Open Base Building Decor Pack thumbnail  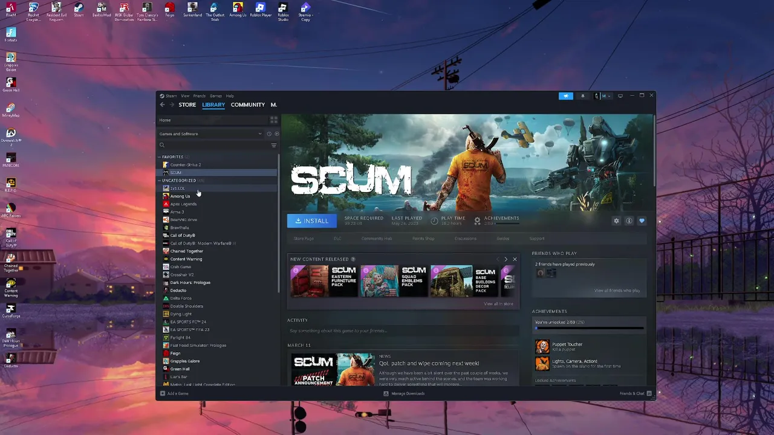(464, 282)
